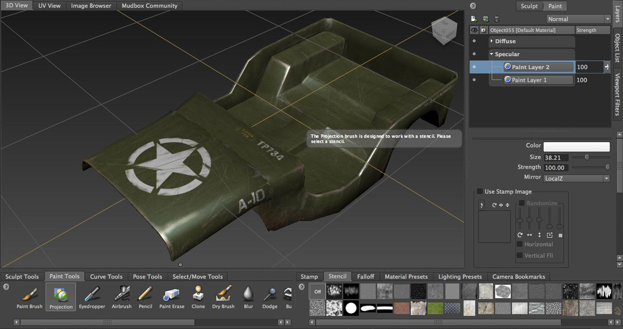Image resolution: width=623 pixels, height=329 pixels.
Task: Open the Object List side tab
Action: pos(617,48)
